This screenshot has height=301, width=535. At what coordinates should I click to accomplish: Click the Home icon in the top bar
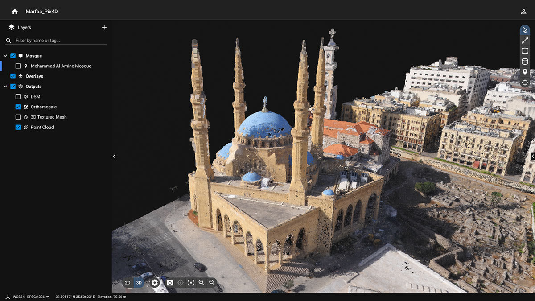(x=15, y=11)
